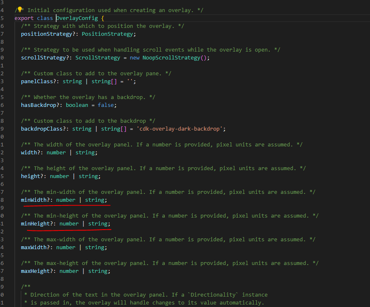Click the comment line 'is passed in, the overlay will handle changes'
The width and height of the screenshot is (370, 307).
pos(144,303)
